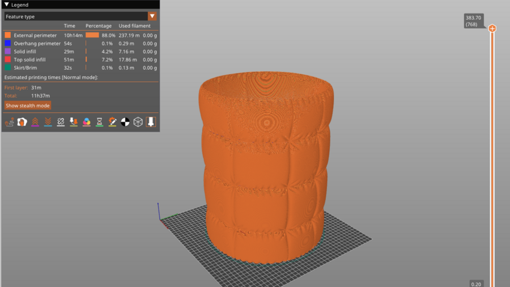Toggle the Retractions icon

click(35, 122)
